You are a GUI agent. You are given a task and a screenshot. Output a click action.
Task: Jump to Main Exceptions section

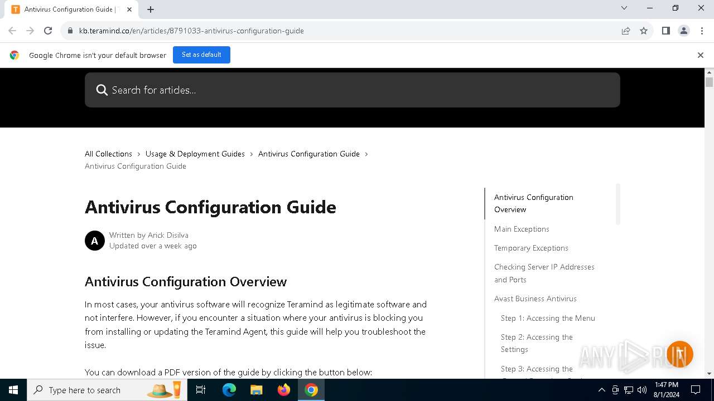(522, 229)
